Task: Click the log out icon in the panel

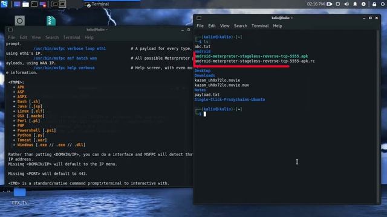Action: pos(383,4)
